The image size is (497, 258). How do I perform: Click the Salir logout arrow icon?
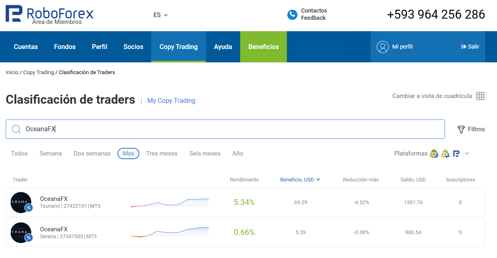pyautogui.click(x=464, y=47)
